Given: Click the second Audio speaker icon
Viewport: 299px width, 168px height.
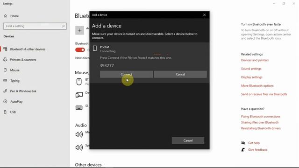Looking at the screenshot, I should click(79, 147).
